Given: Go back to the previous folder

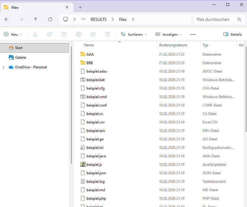Looking at the screenshot, I should 7,19.
